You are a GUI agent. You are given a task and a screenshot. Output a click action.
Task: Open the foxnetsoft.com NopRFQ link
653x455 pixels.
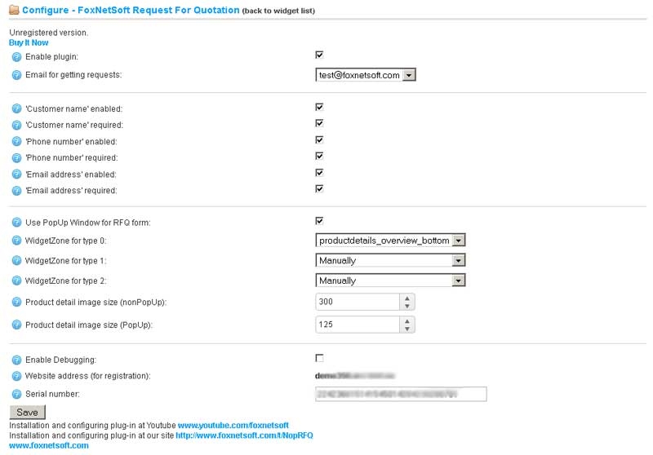pyautogui.click(x=244, y=435)
